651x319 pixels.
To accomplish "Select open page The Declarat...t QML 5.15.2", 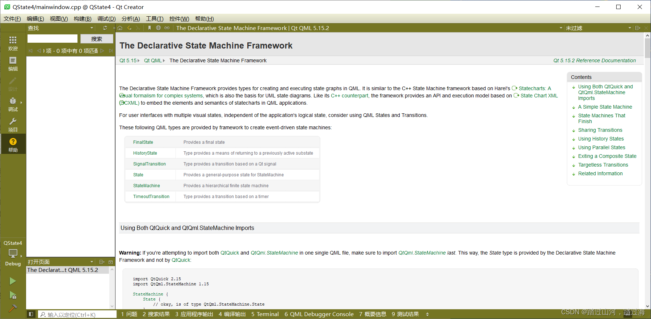I will (x=68, y=270).
